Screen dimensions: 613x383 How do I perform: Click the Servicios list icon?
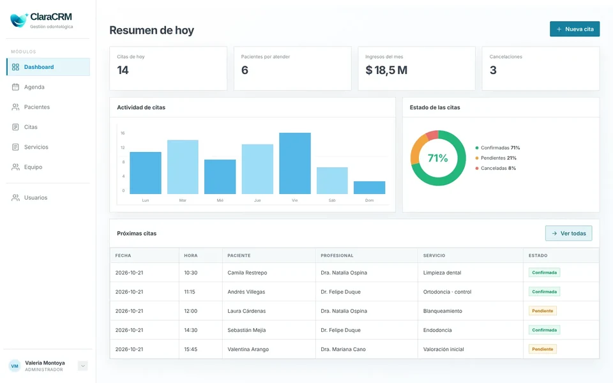15,147
